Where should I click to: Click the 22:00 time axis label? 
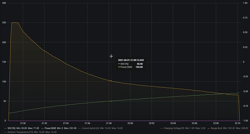(130, 123)
